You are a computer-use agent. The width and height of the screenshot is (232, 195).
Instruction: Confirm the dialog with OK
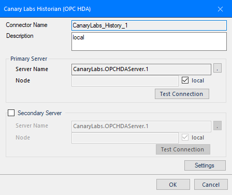click(173, 185)
